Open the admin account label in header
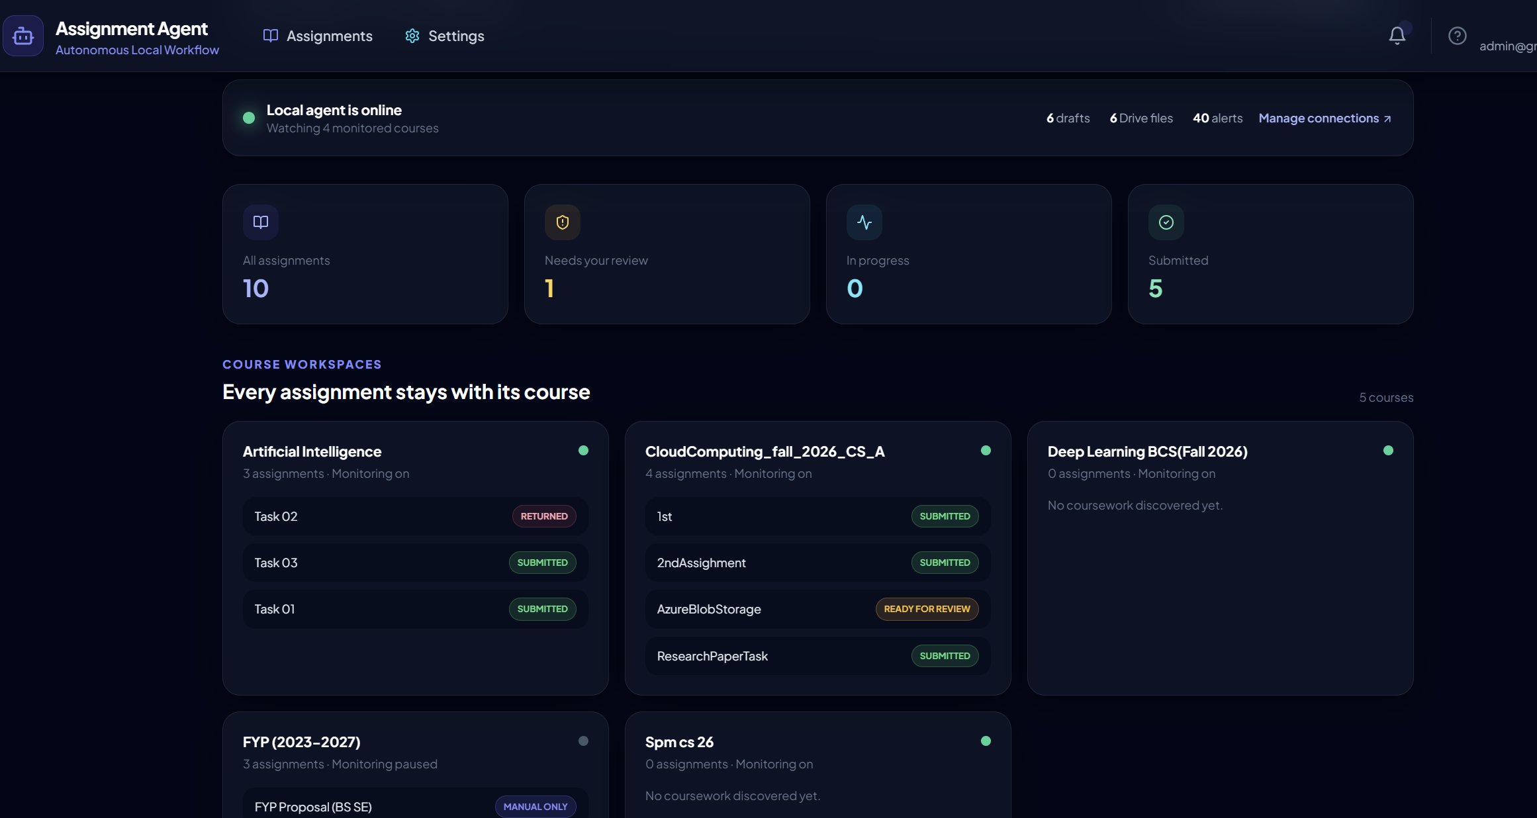 coord(1508,46)
